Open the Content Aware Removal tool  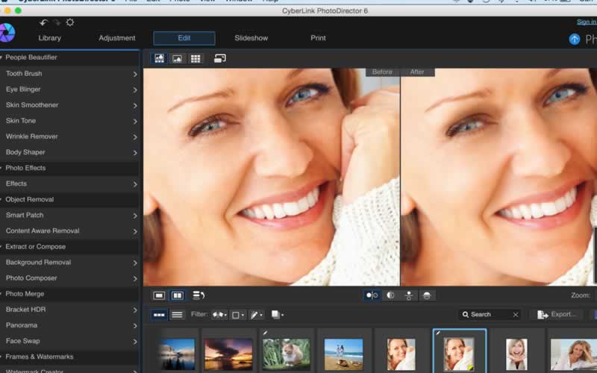coord(43,231)
